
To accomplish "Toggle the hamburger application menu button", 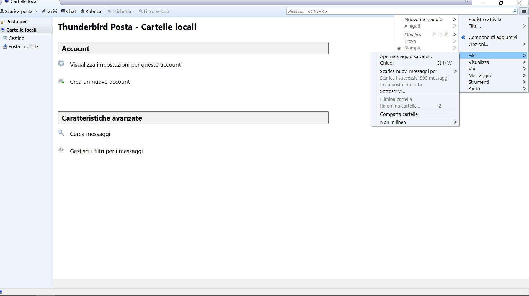I will tap(524, 11).
